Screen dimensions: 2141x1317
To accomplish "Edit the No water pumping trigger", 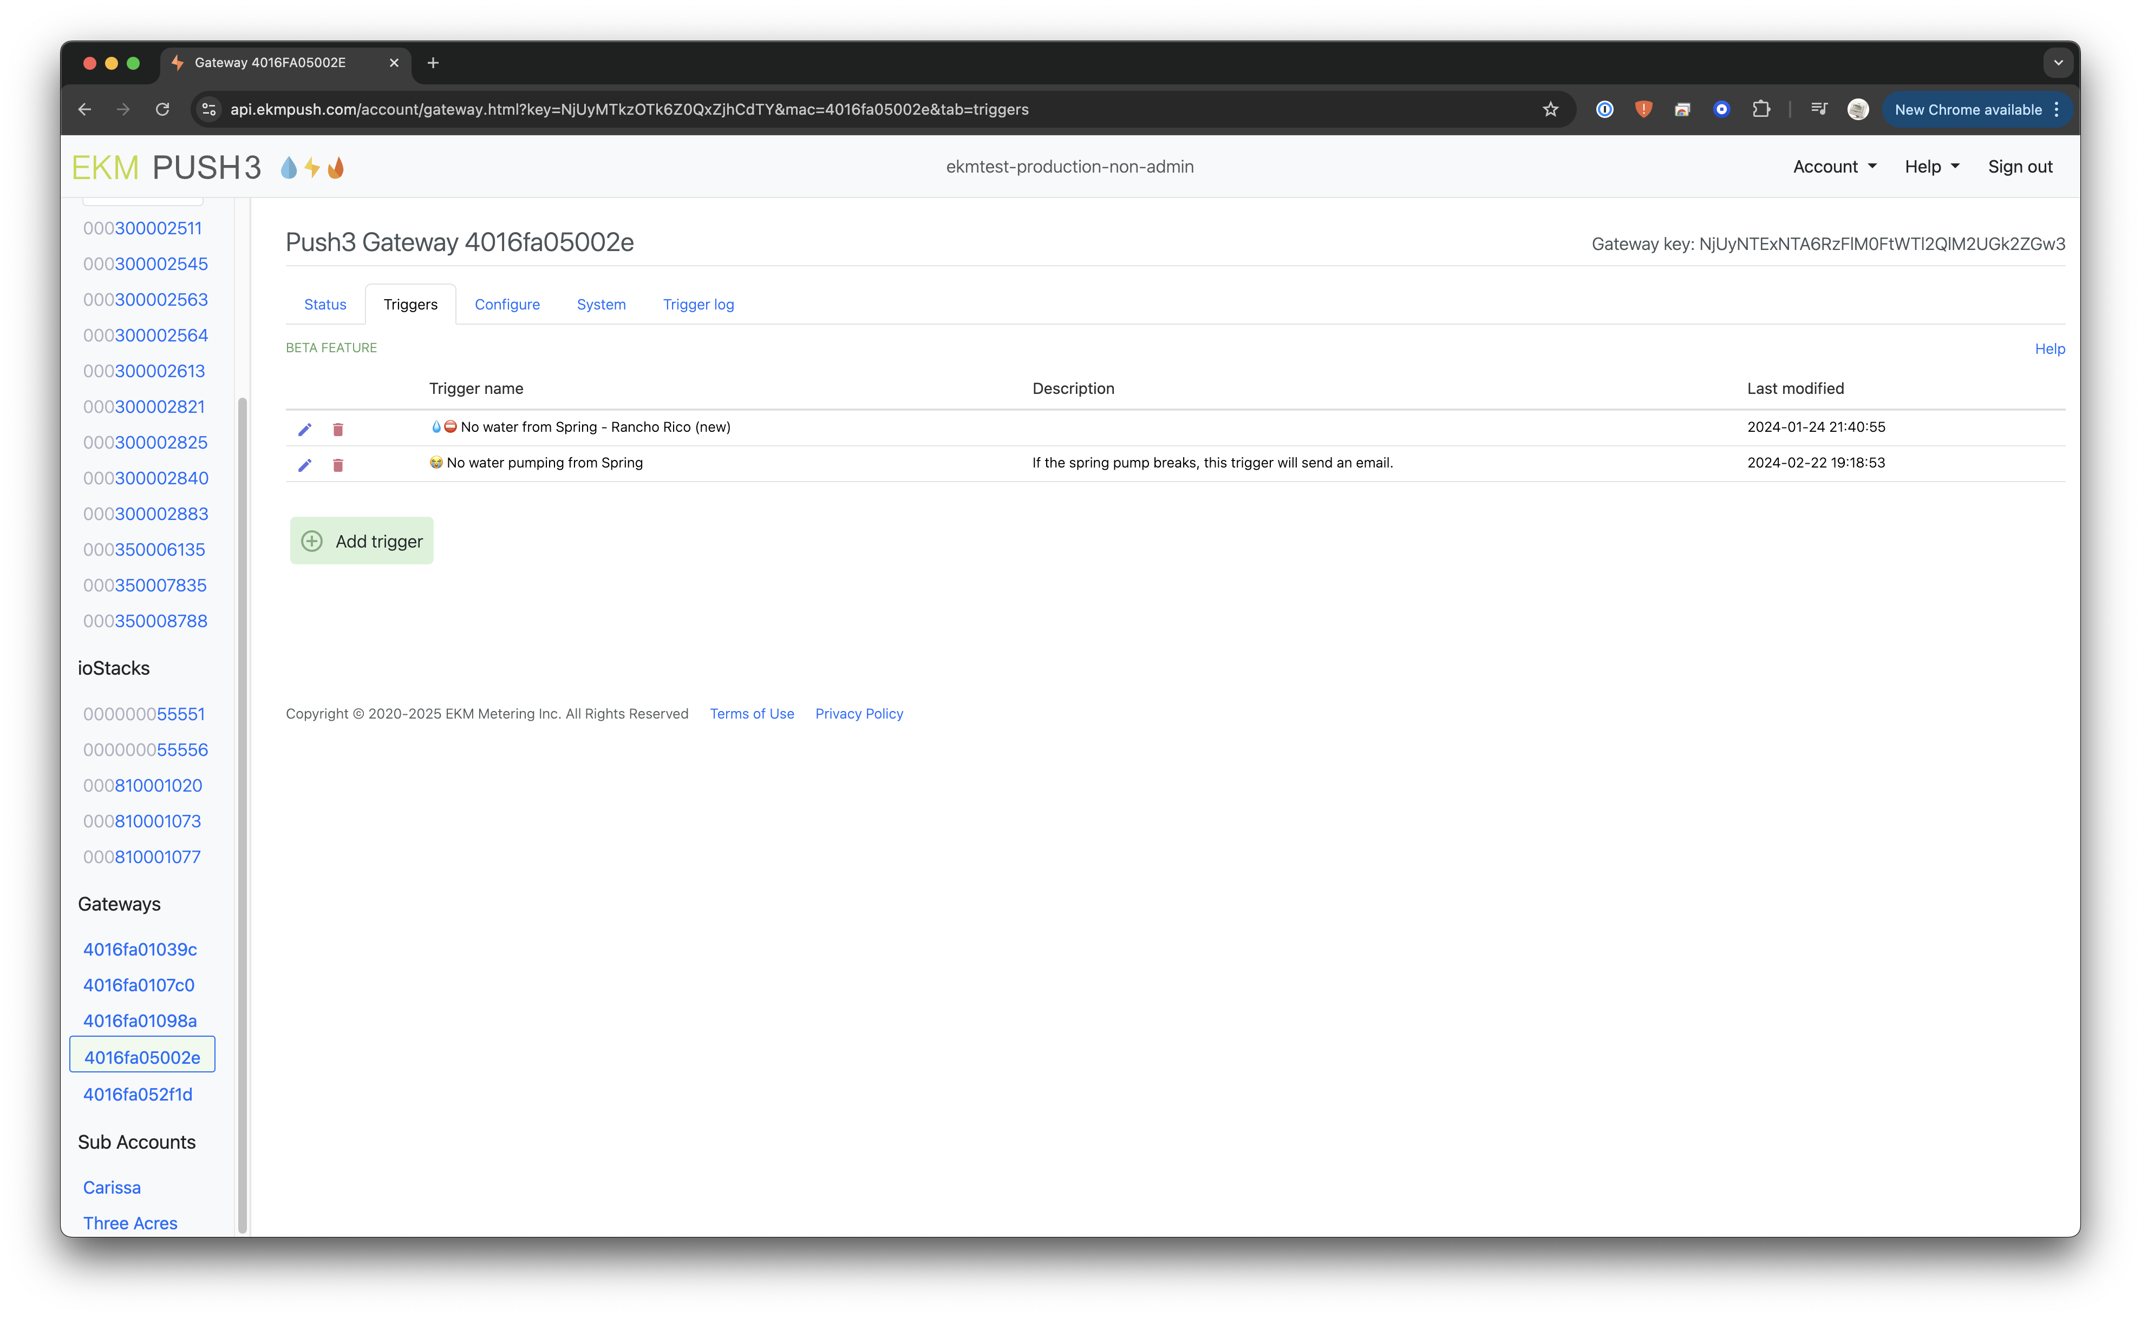I will pos(304,465).
